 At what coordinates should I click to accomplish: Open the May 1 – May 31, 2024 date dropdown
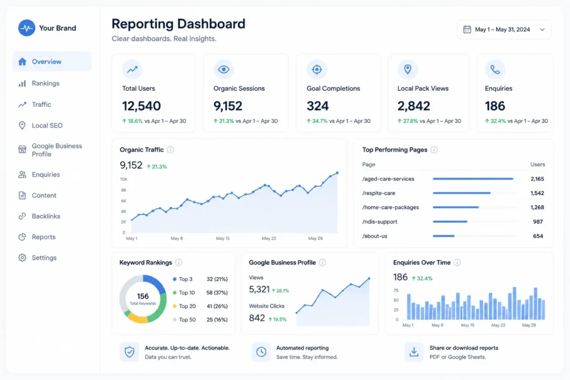[504, 29]
